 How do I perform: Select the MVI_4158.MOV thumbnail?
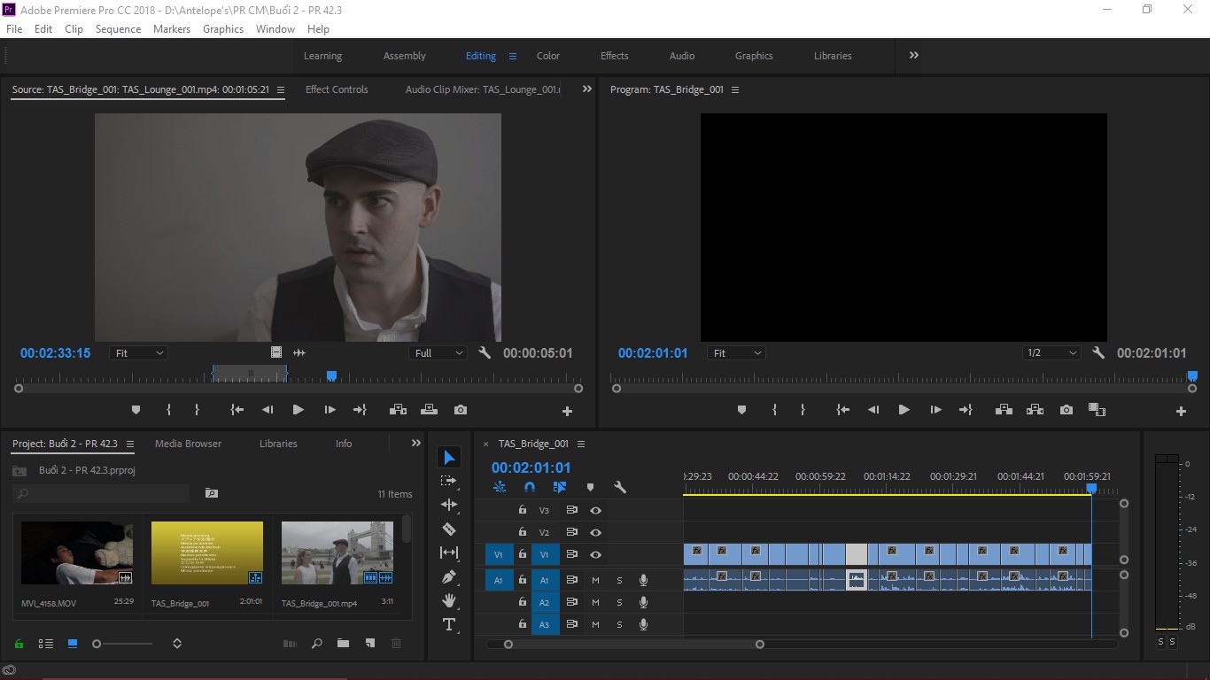[77, 553]
